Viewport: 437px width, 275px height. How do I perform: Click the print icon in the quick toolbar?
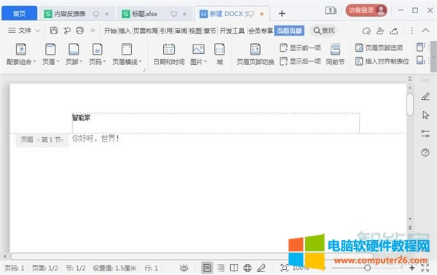click(x=79, y=31)
